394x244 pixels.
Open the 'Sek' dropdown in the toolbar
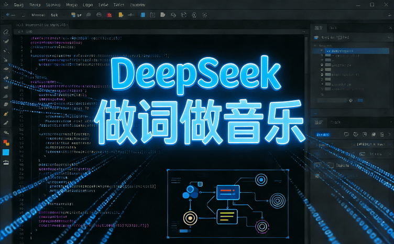tap(58, 15)
